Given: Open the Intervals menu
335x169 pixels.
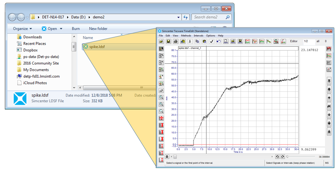Looking at the screenshot, I should (x=198, y=36).
